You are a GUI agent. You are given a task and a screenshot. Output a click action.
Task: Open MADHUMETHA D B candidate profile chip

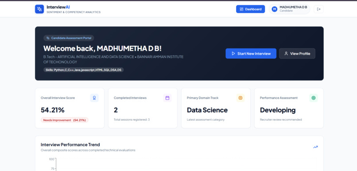point(289,9)
